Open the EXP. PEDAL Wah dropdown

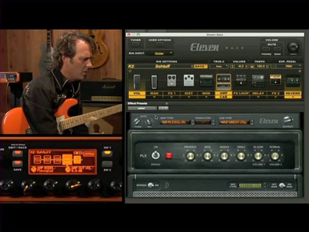pos(289,66)
